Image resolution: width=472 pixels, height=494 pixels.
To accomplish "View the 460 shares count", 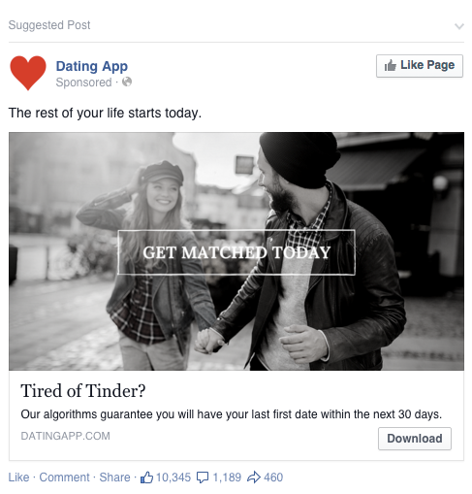I will click(273, 478).
